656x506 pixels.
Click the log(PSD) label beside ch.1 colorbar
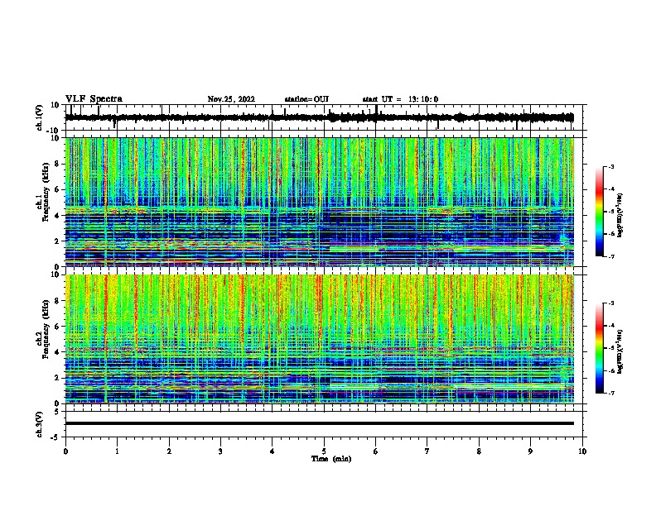click(x=620, y=215)
